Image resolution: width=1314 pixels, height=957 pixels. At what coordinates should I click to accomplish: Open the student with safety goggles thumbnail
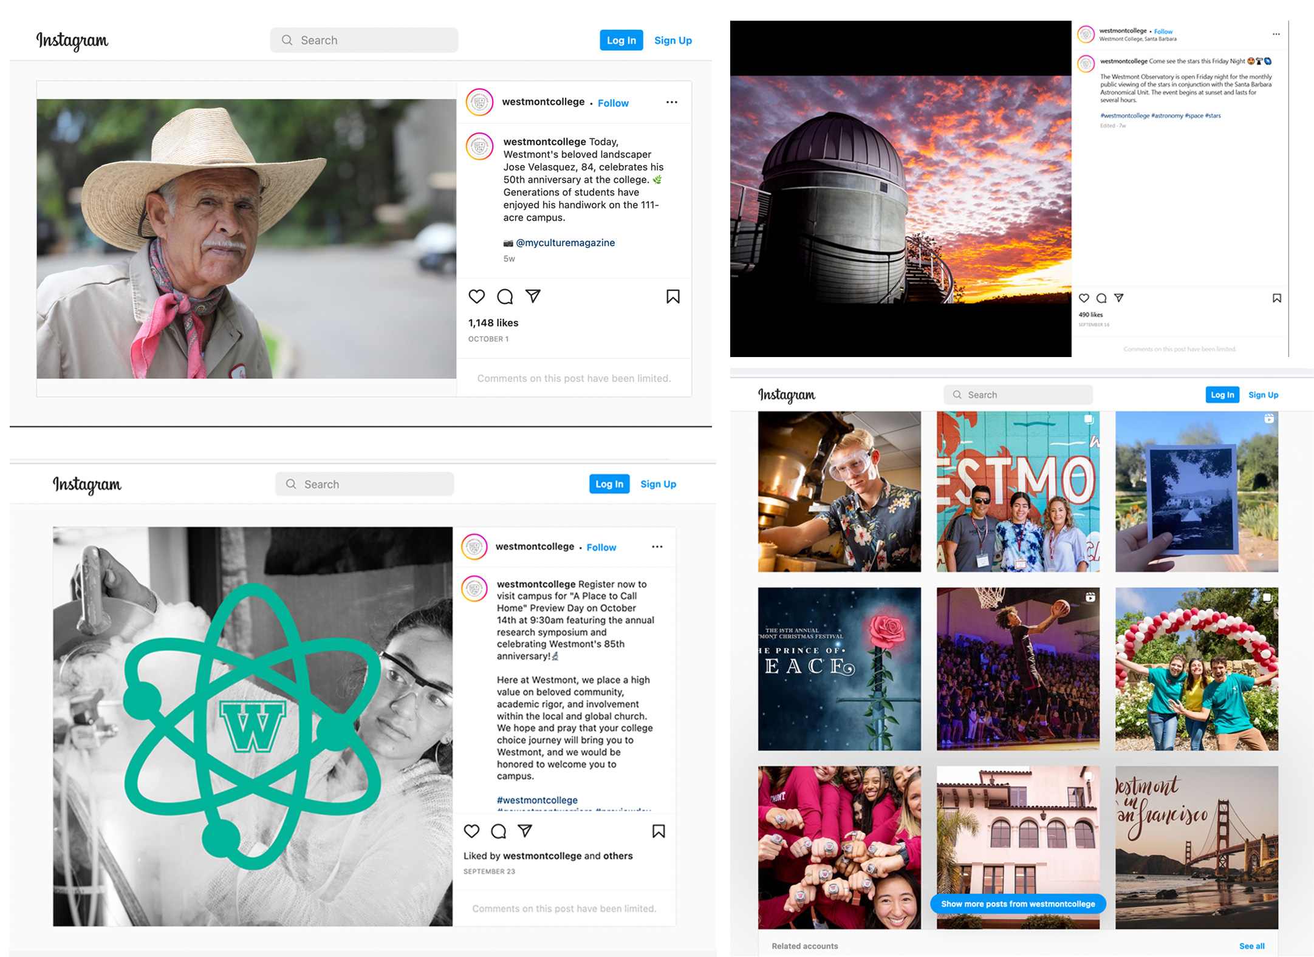point(839,491)
